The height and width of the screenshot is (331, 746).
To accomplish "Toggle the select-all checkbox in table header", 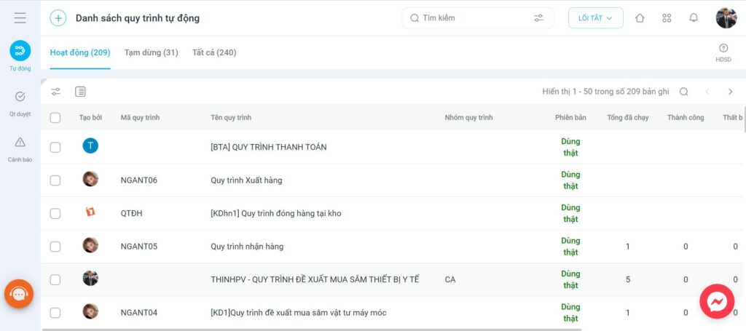I will [x=55, y=118].
